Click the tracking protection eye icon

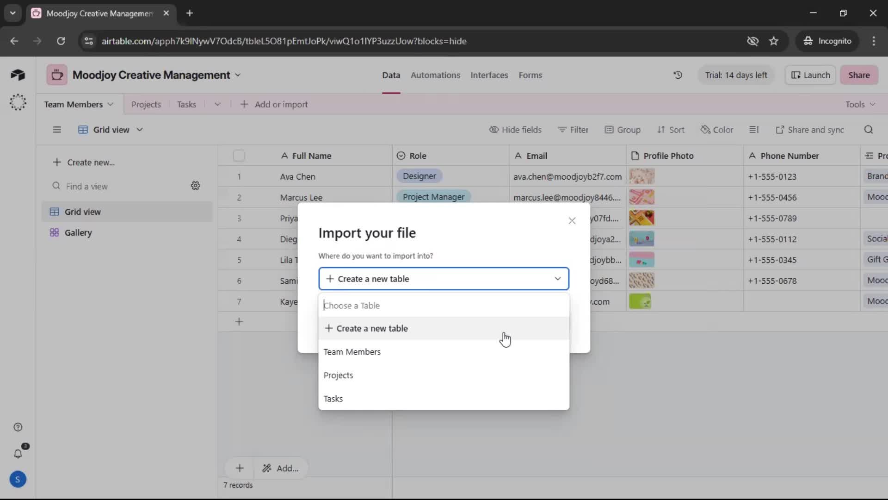pyautogui.click(x=752, y=41)
